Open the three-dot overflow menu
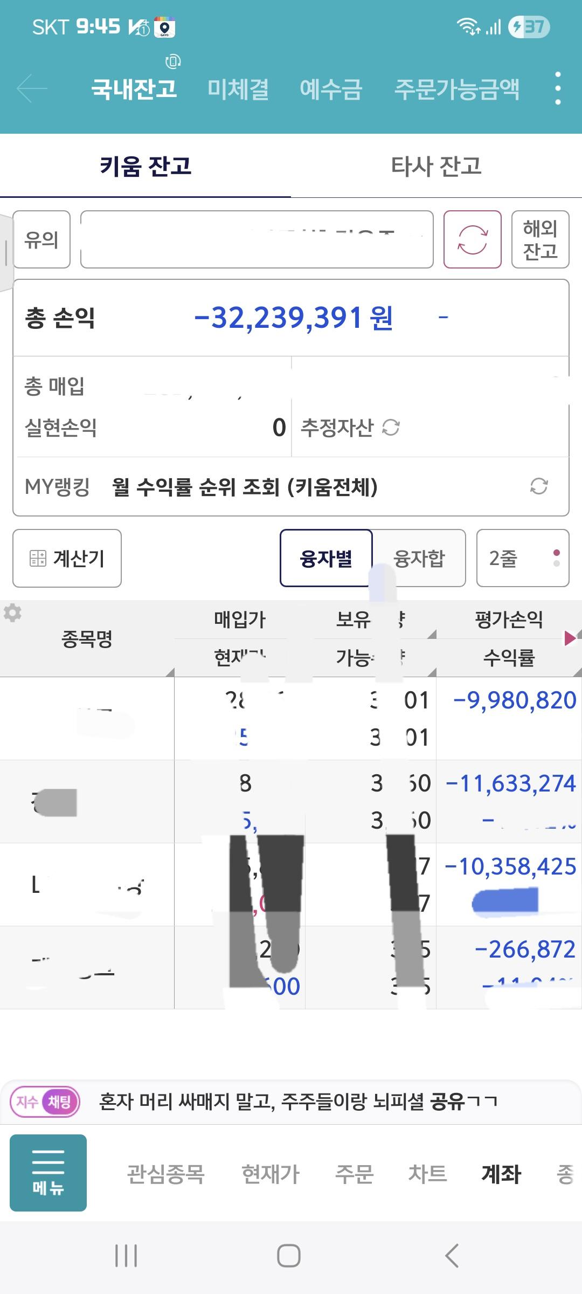Screen dimensions: 582x1294 [558, 88]
